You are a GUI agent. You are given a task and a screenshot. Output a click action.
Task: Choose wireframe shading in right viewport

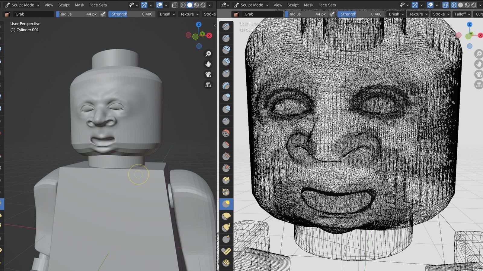point(454,5)
